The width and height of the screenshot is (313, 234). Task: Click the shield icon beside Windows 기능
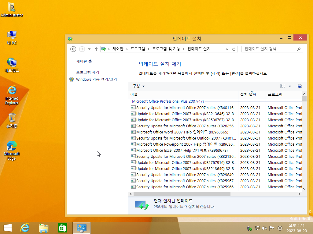[72, 80]
